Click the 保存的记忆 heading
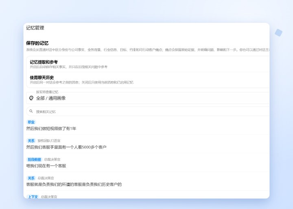This screenshot has width=293, height=209. (x=37, y=43)
